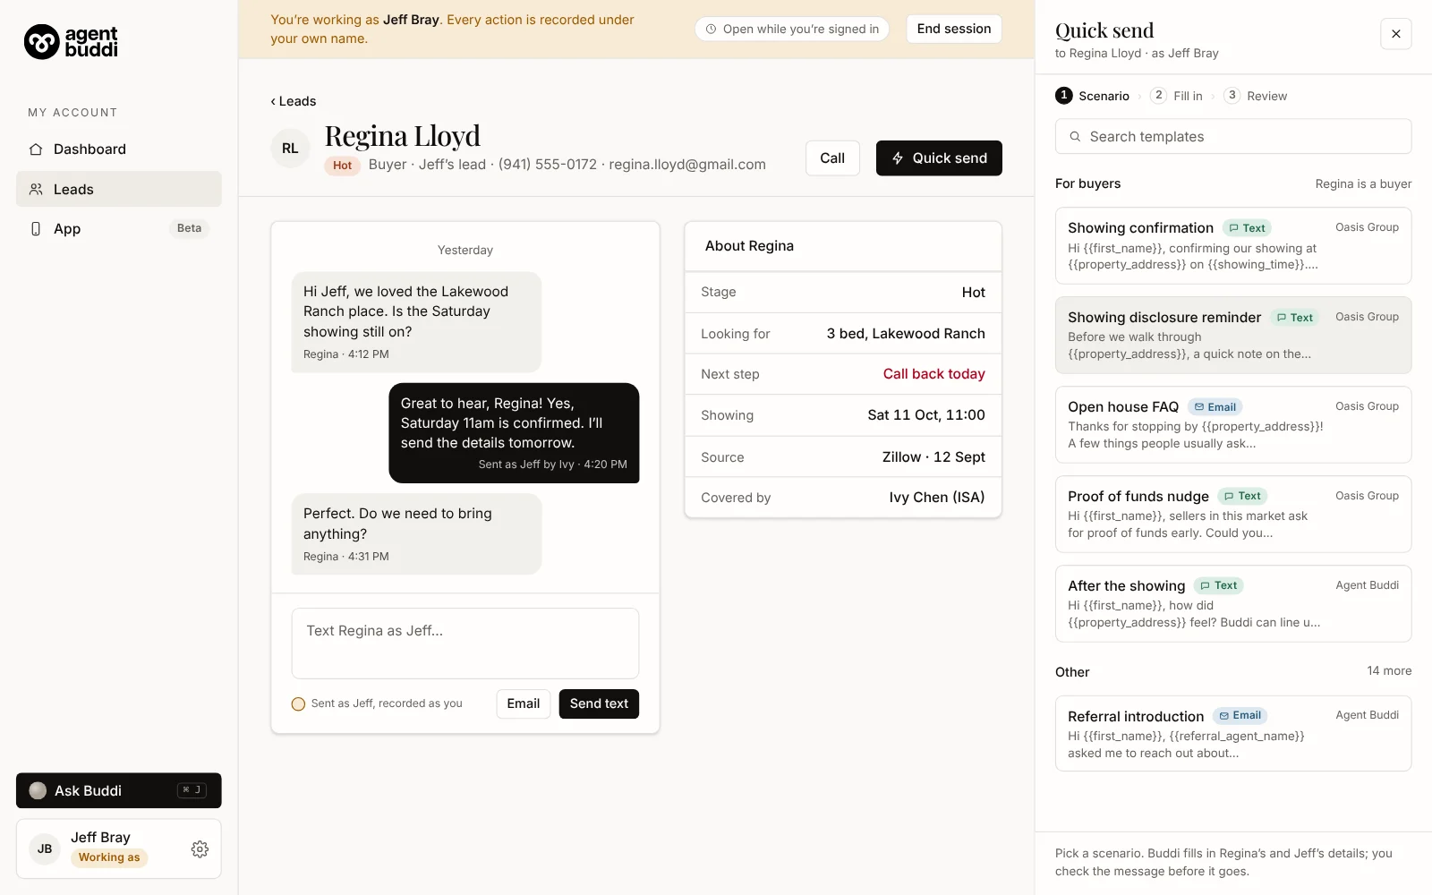Click the search icon in Search templates

click(x=1075, y=137)
